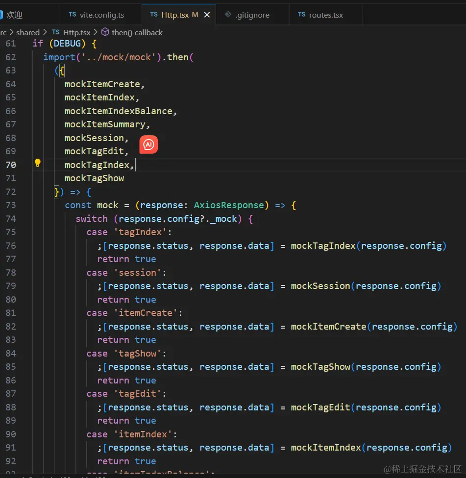Viewport: 466px width, 478px height.
Task: Click the mockItemCreate call on line 82
Action: pos(328,327)
